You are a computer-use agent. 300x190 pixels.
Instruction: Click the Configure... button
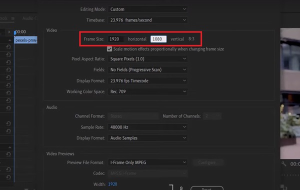pos(208,162)
